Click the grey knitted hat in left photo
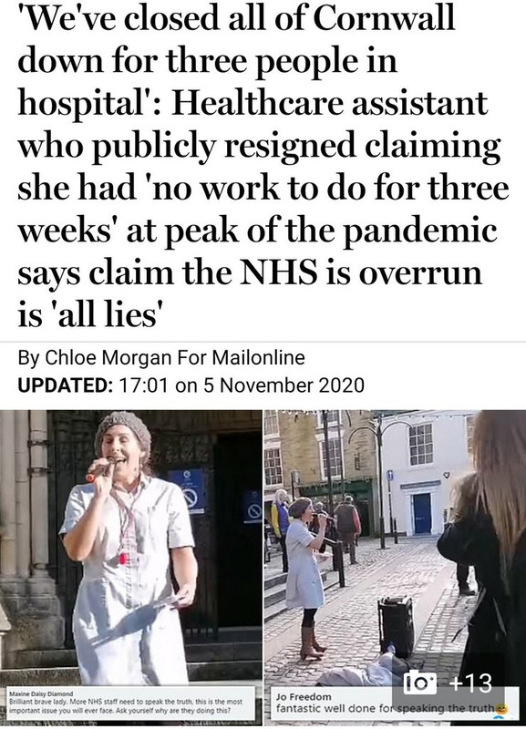The height and width of the screenshot is (729, 526). click(123, 429)
